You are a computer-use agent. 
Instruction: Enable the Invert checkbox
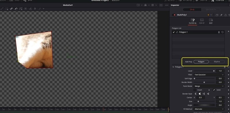(195, 90)
